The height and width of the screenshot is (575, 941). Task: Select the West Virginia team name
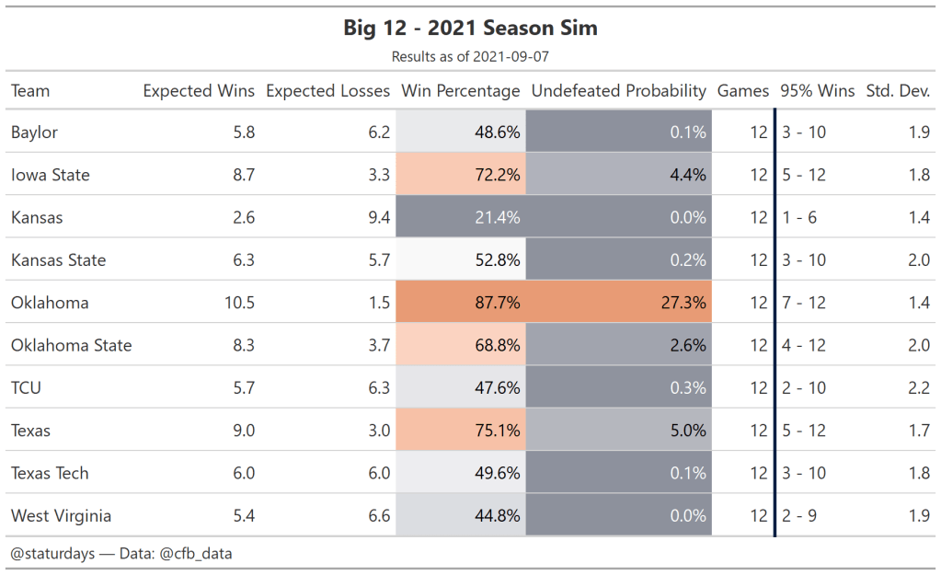pos(61,516)
